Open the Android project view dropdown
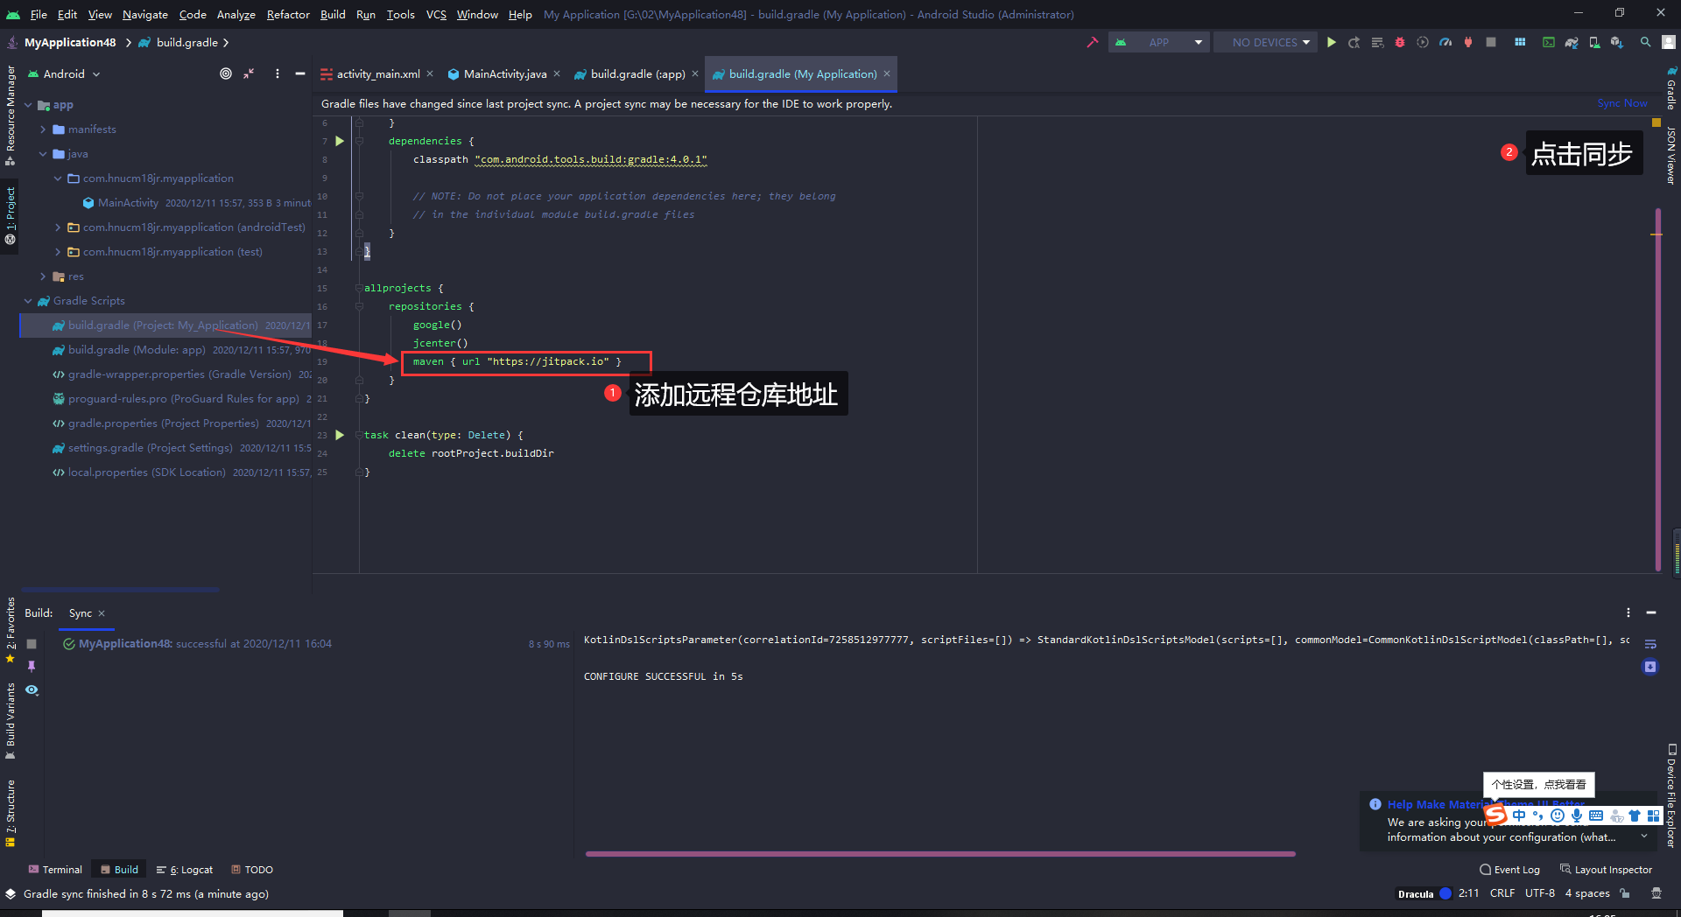The image size is (1681, 917). [64, 74]
